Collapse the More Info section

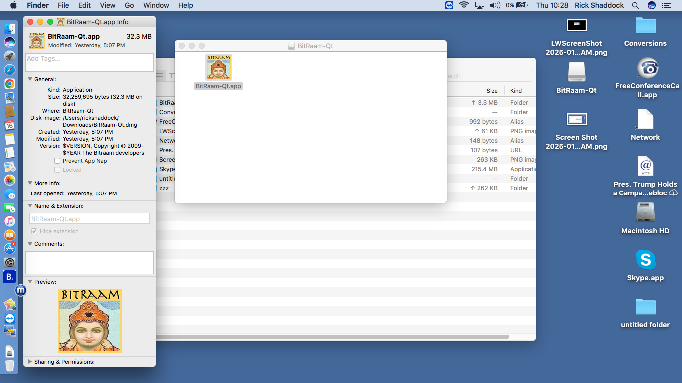point(30,183)
